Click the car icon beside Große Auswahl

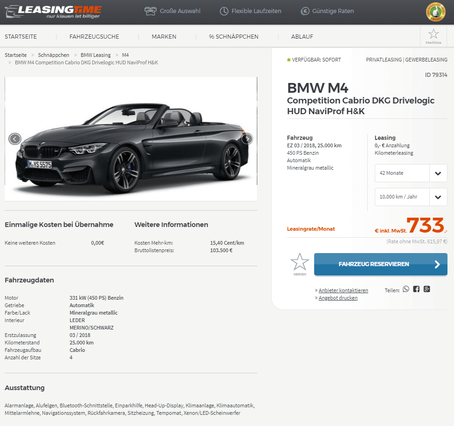(x=150, y=11)
